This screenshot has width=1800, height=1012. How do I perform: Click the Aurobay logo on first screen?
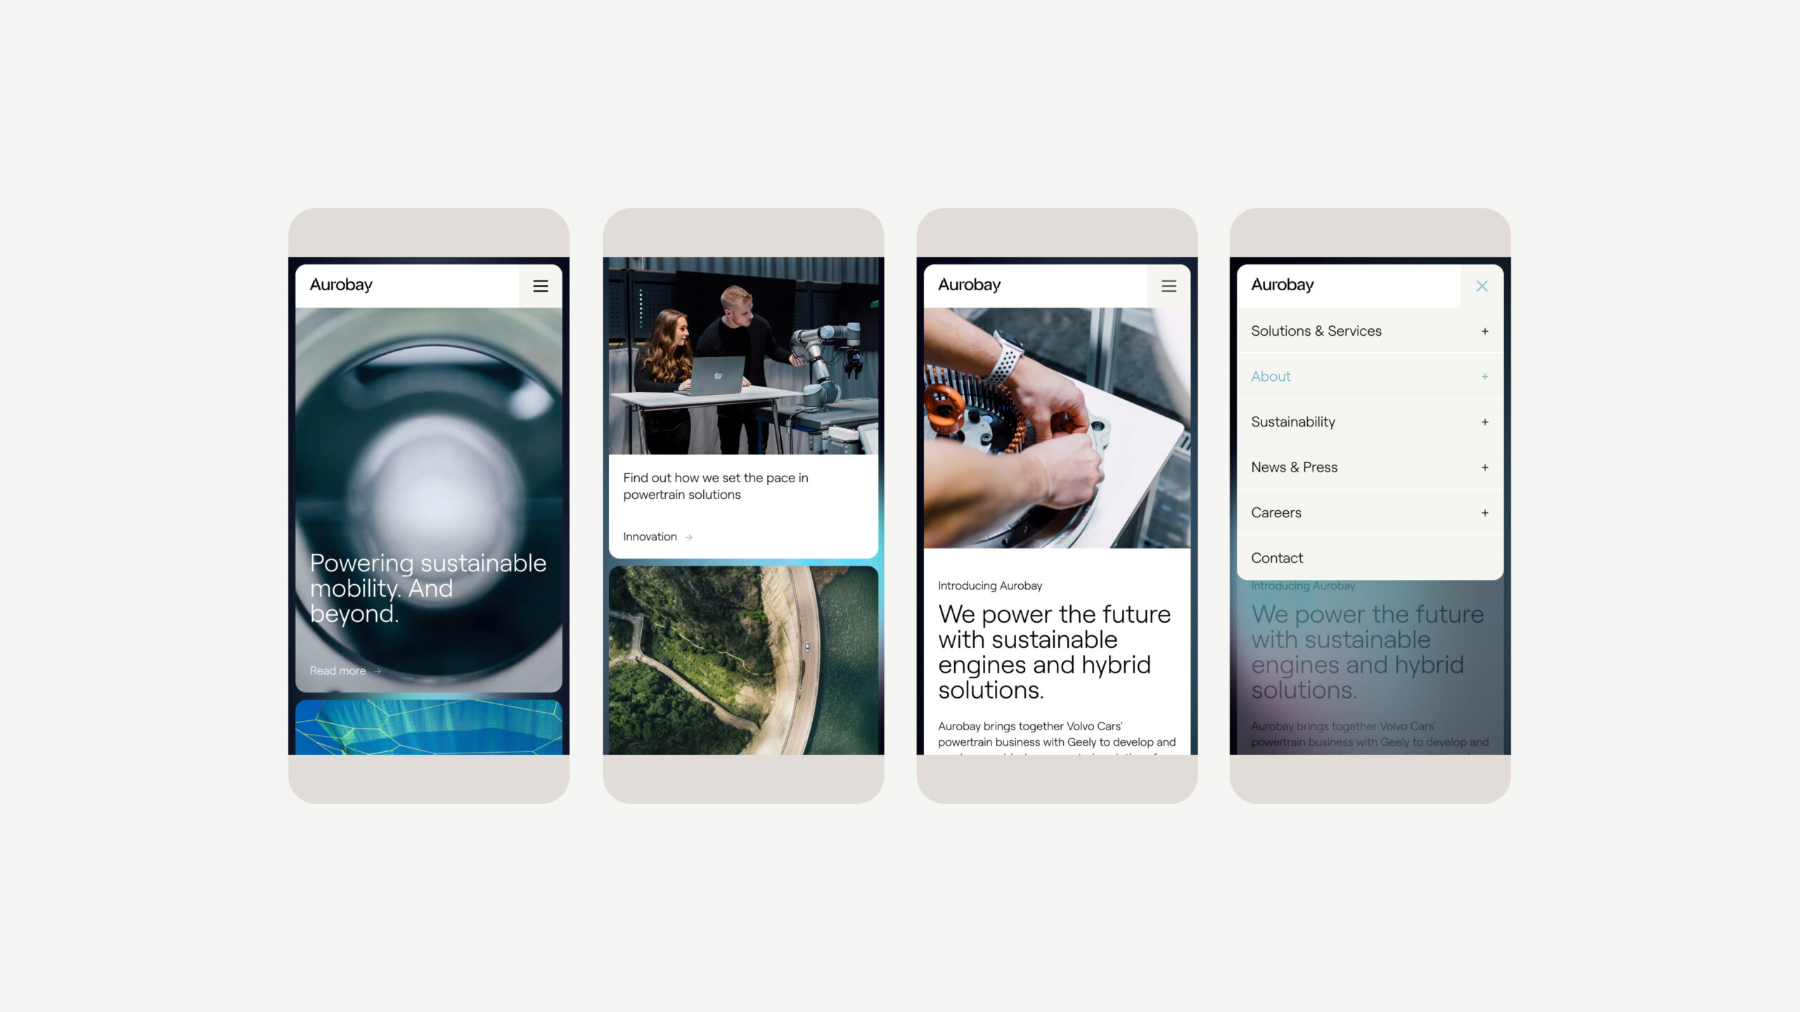click(341, 285)
